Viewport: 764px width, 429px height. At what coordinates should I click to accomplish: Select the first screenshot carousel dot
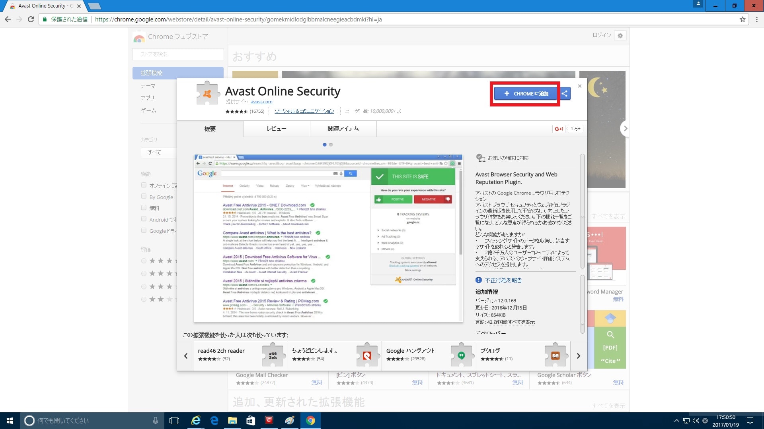point(325,145)
